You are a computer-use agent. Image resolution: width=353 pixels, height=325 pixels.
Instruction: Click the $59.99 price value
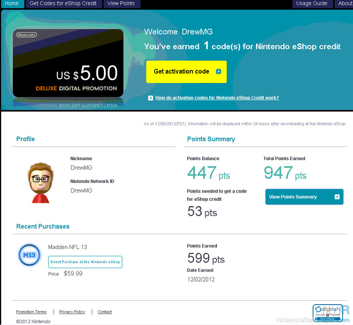pyautogui.click(x=73, y=274)
